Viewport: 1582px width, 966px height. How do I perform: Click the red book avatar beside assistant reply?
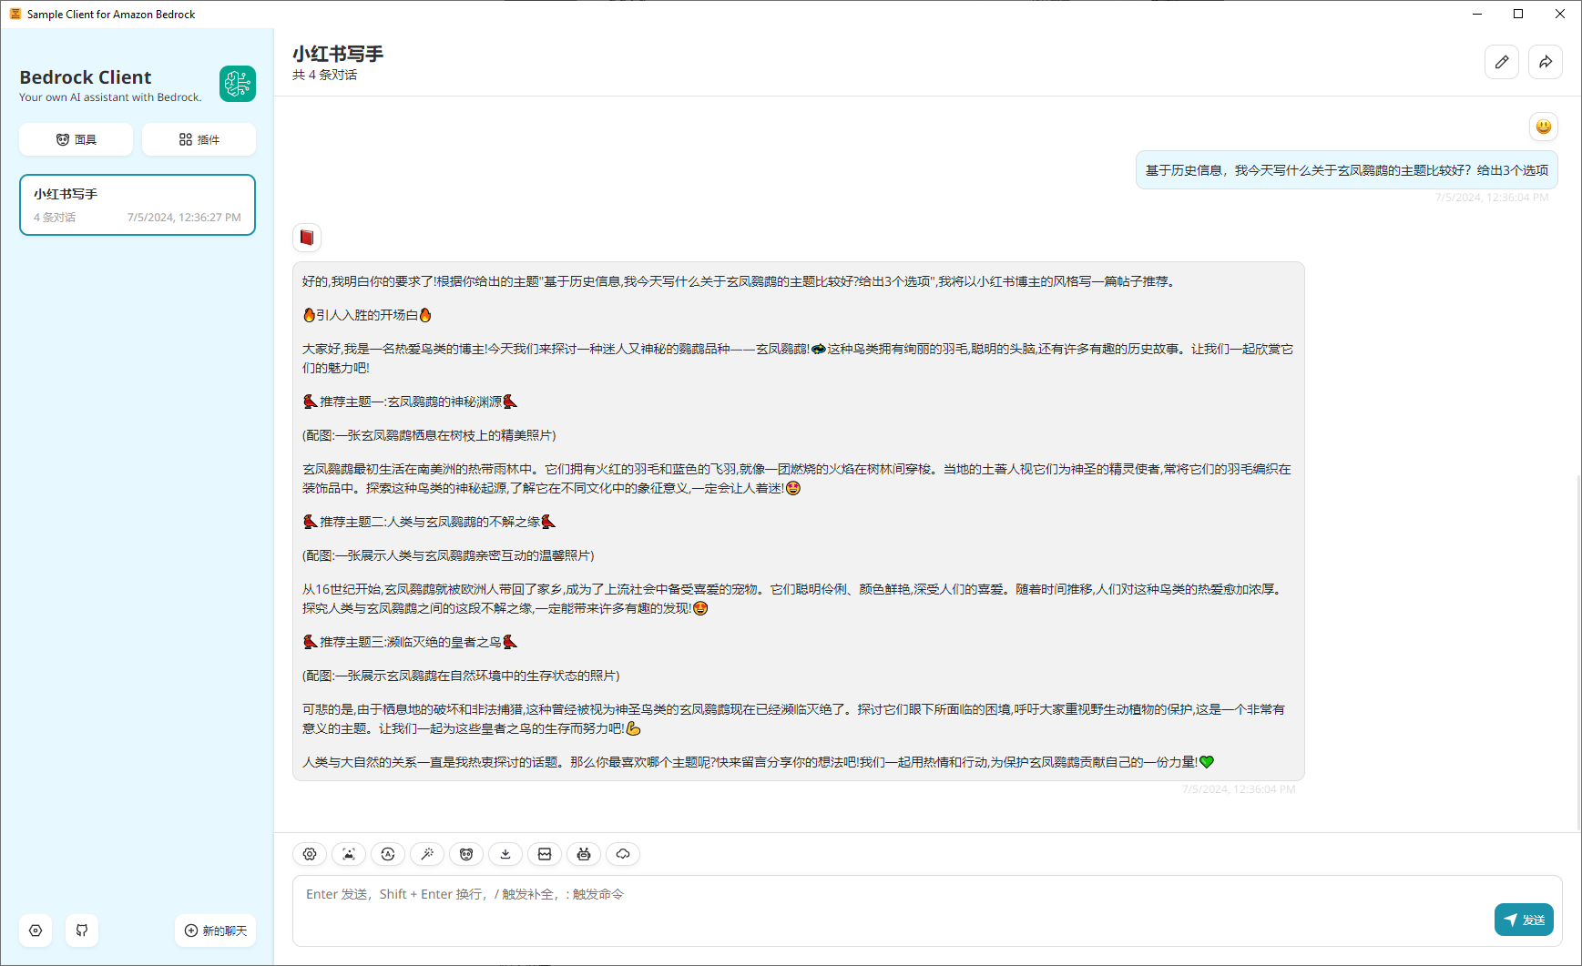[306, 237]
